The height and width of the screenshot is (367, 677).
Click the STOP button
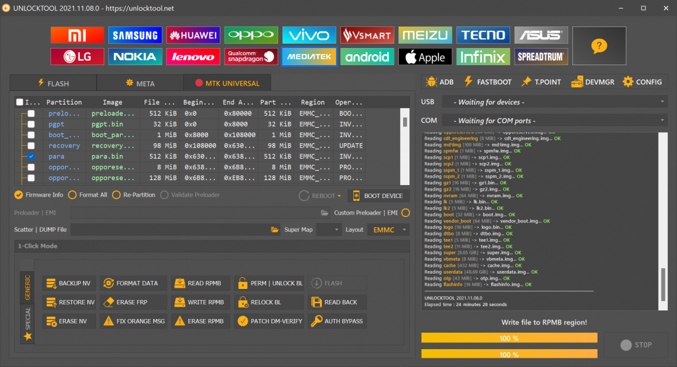click(636, 345)
